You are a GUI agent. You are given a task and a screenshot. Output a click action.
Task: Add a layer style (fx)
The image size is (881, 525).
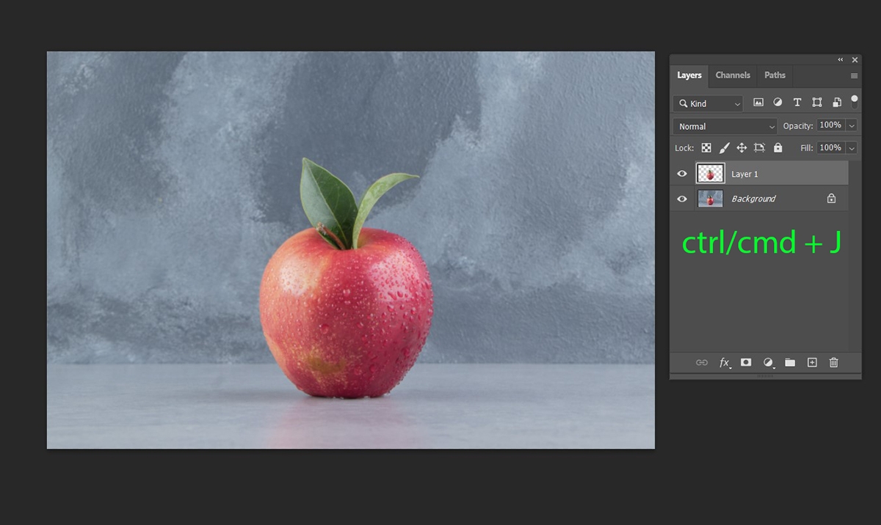(725, 362)
